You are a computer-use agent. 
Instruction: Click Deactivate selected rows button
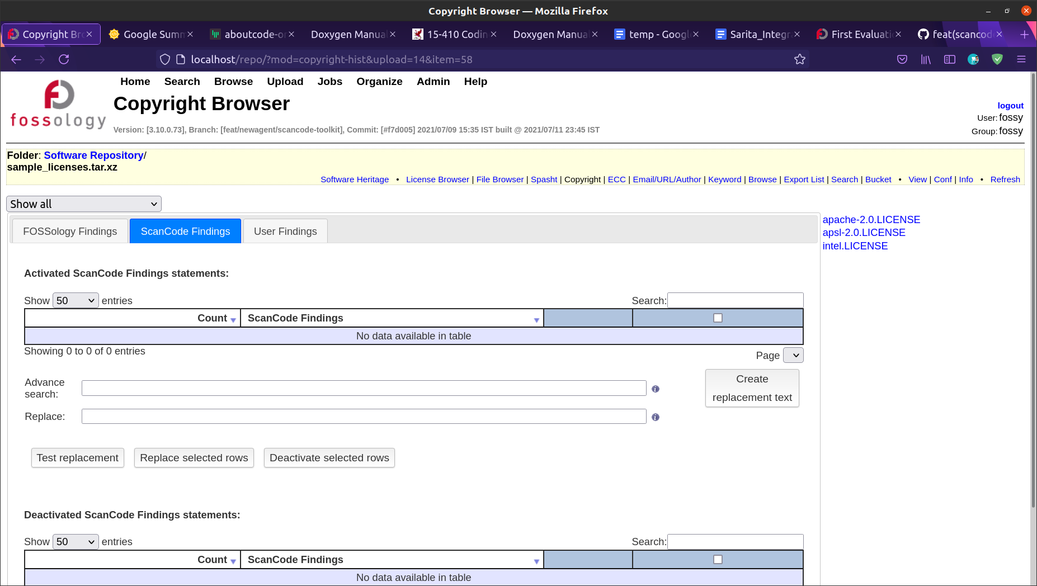[329, 458]
